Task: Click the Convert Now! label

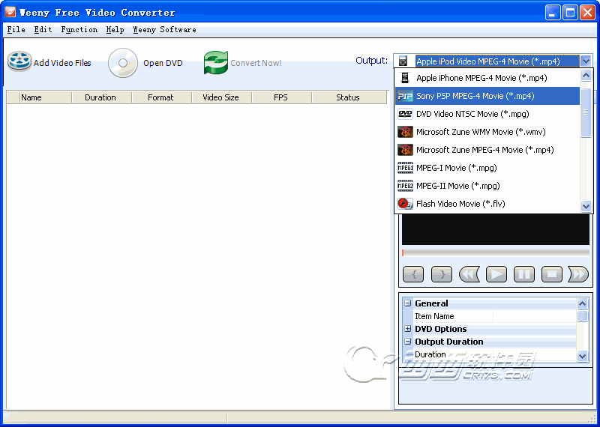Action: [256, 63]
